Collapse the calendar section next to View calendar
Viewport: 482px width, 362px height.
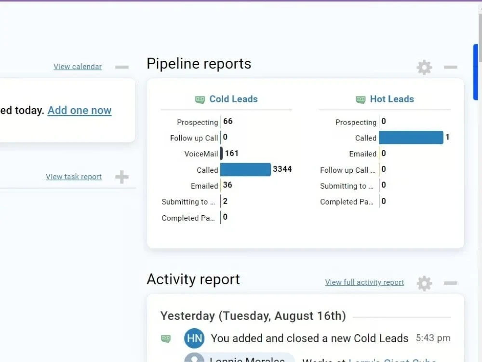coord(122,67)
